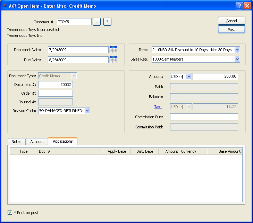Click the customer info question mark button

tap(107, 22)
